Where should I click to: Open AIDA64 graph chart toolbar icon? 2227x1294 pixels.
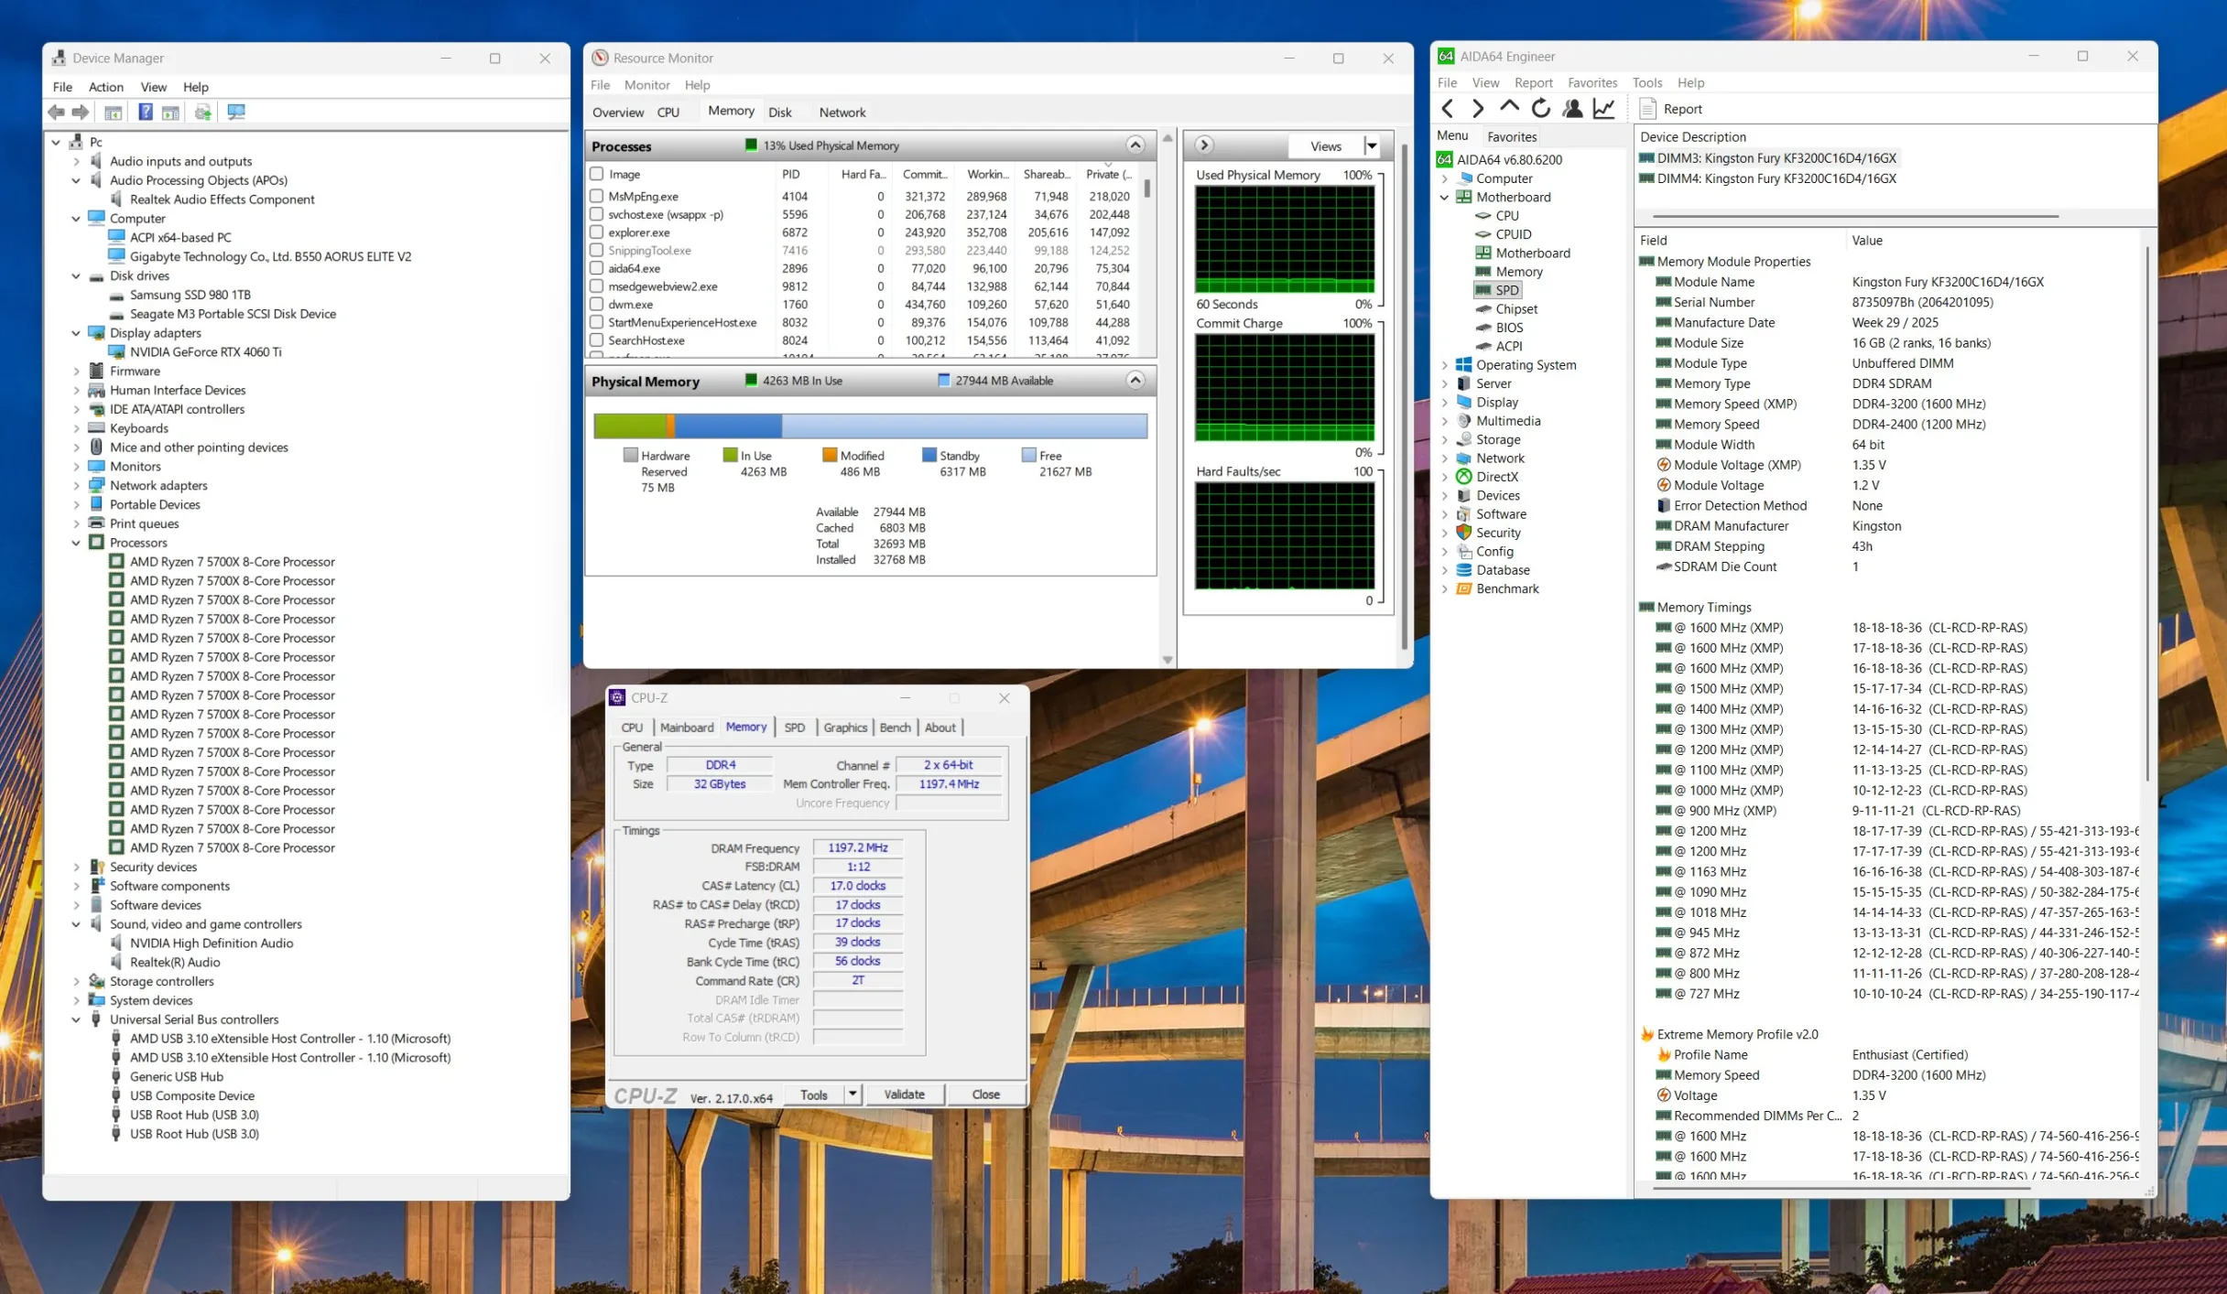tap(1603, 108)
